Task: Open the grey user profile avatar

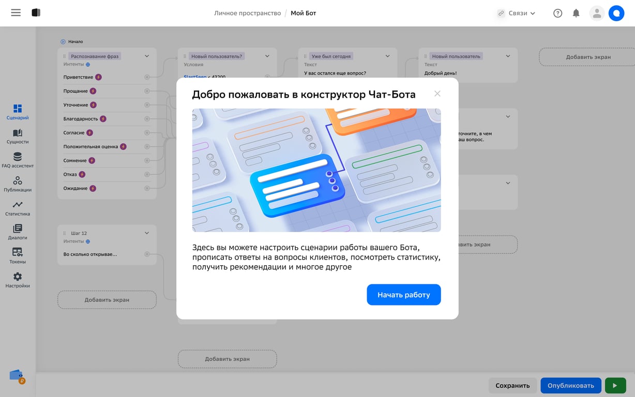Action: pos(597,13)
